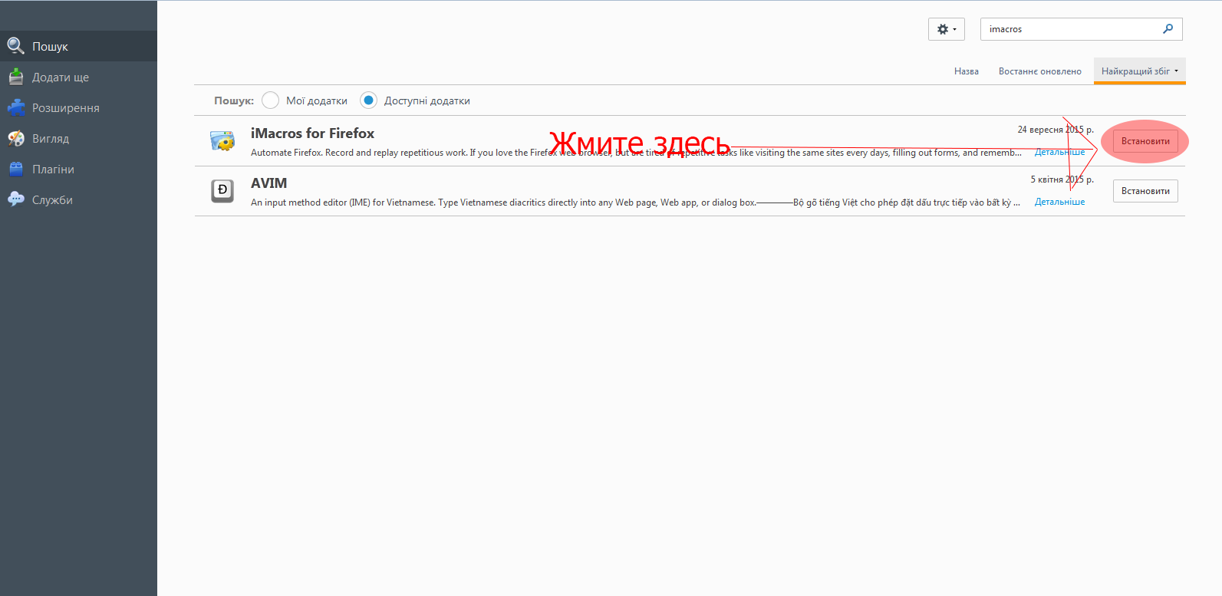Click the AVIM add-on icon

click(x=222, y=190)
